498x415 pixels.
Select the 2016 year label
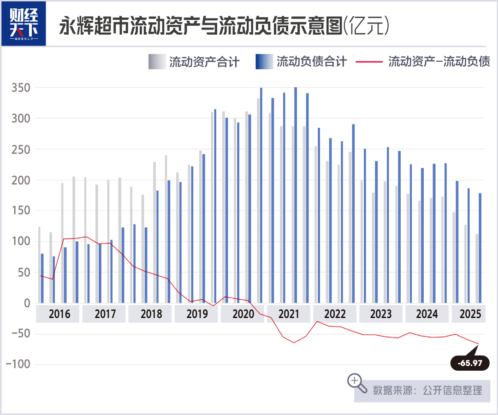59,314
